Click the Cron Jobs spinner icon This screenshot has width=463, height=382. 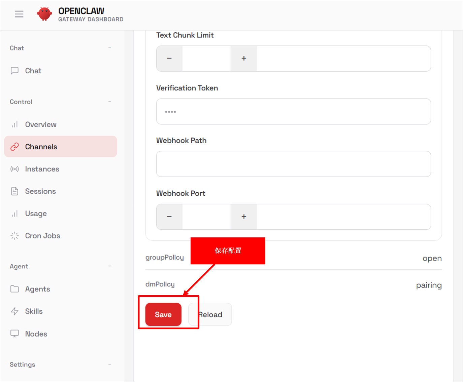tap(14, 236)
